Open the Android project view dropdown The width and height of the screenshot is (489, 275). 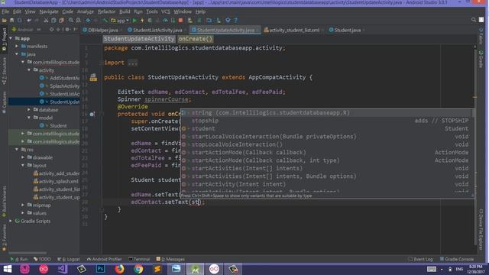pos(26,30)
